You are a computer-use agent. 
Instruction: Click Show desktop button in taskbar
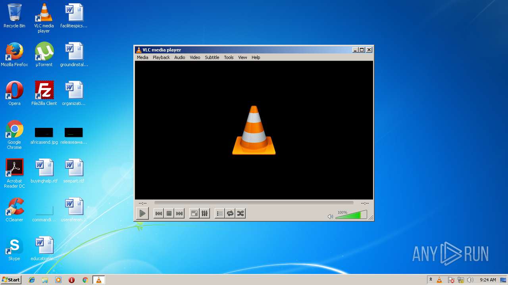click(503, 280)
